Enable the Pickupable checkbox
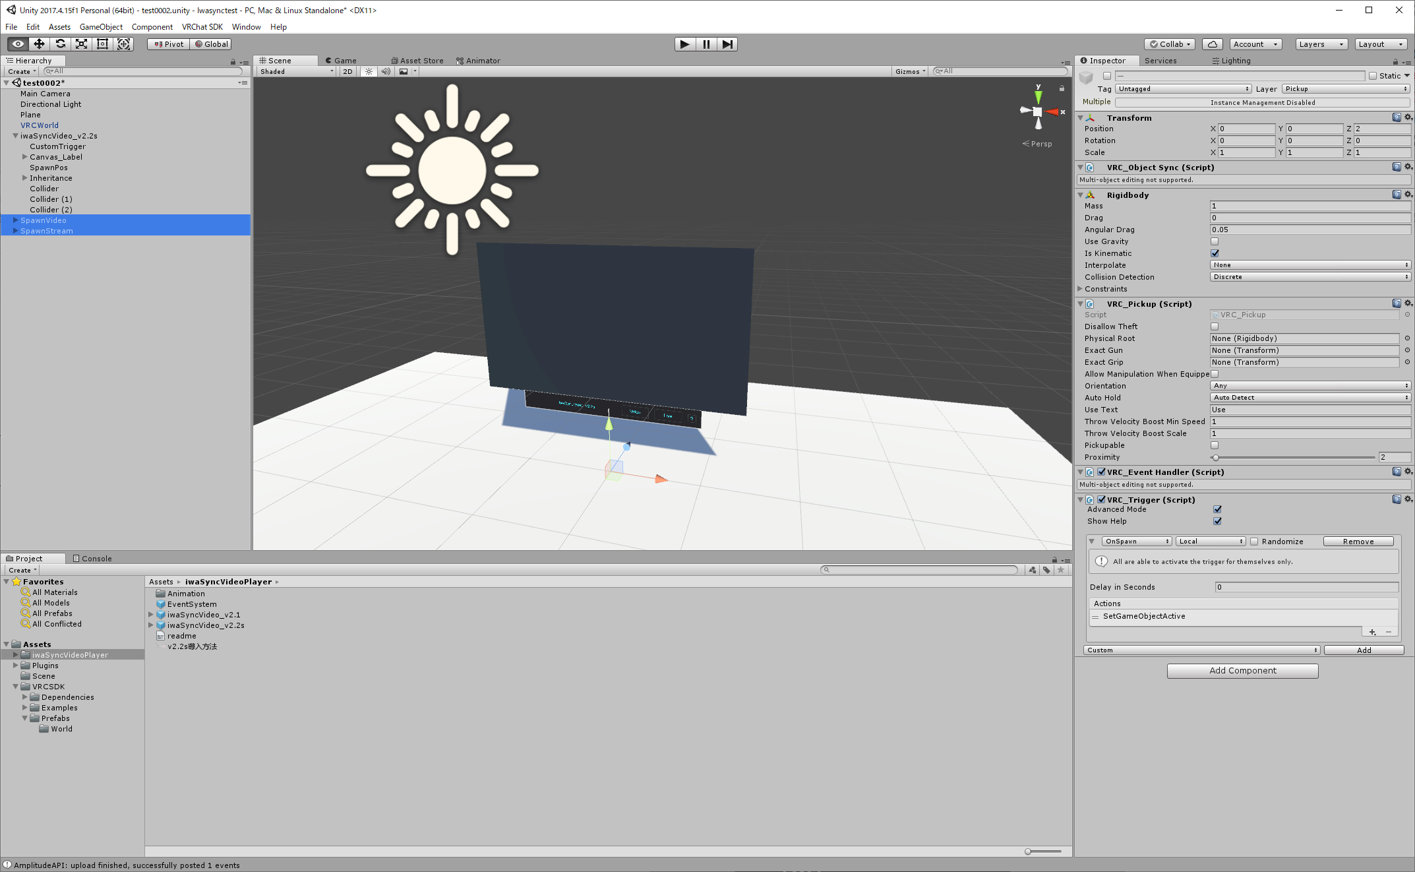The width and height of the screenshot is (1415, 872). click(x=1215, y=445)
